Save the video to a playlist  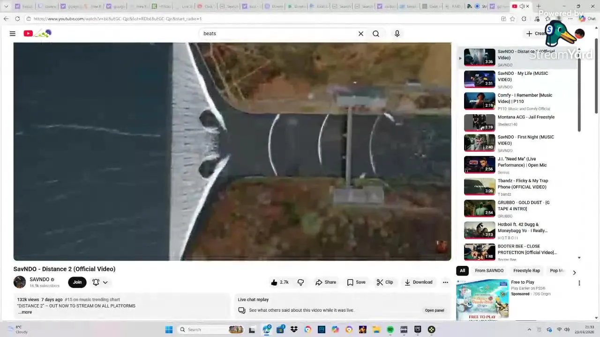pyautogui.click(x=356, y=282)
